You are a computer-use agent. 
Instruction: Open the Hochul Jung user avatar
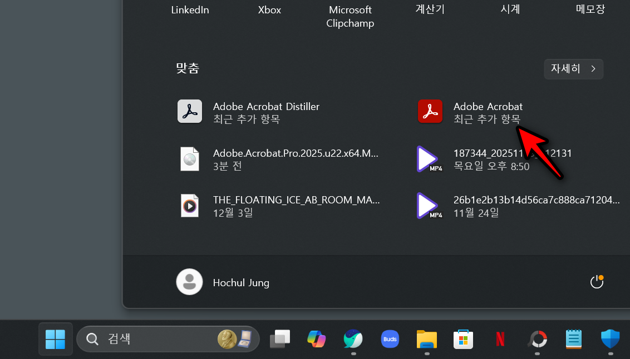pos(189,282)
